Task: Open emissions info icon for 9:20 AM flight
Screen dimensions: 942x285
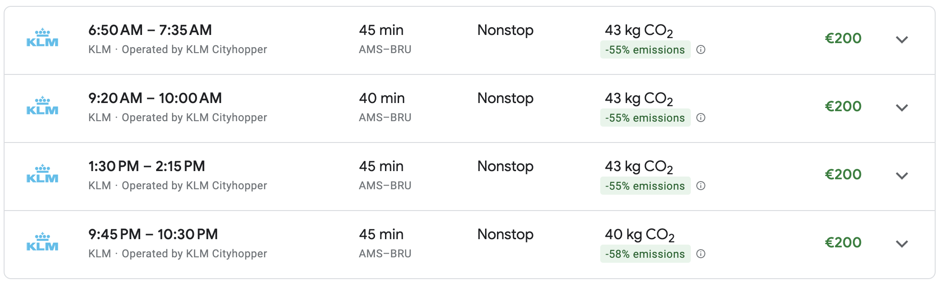Action: [x=701, y=118]
